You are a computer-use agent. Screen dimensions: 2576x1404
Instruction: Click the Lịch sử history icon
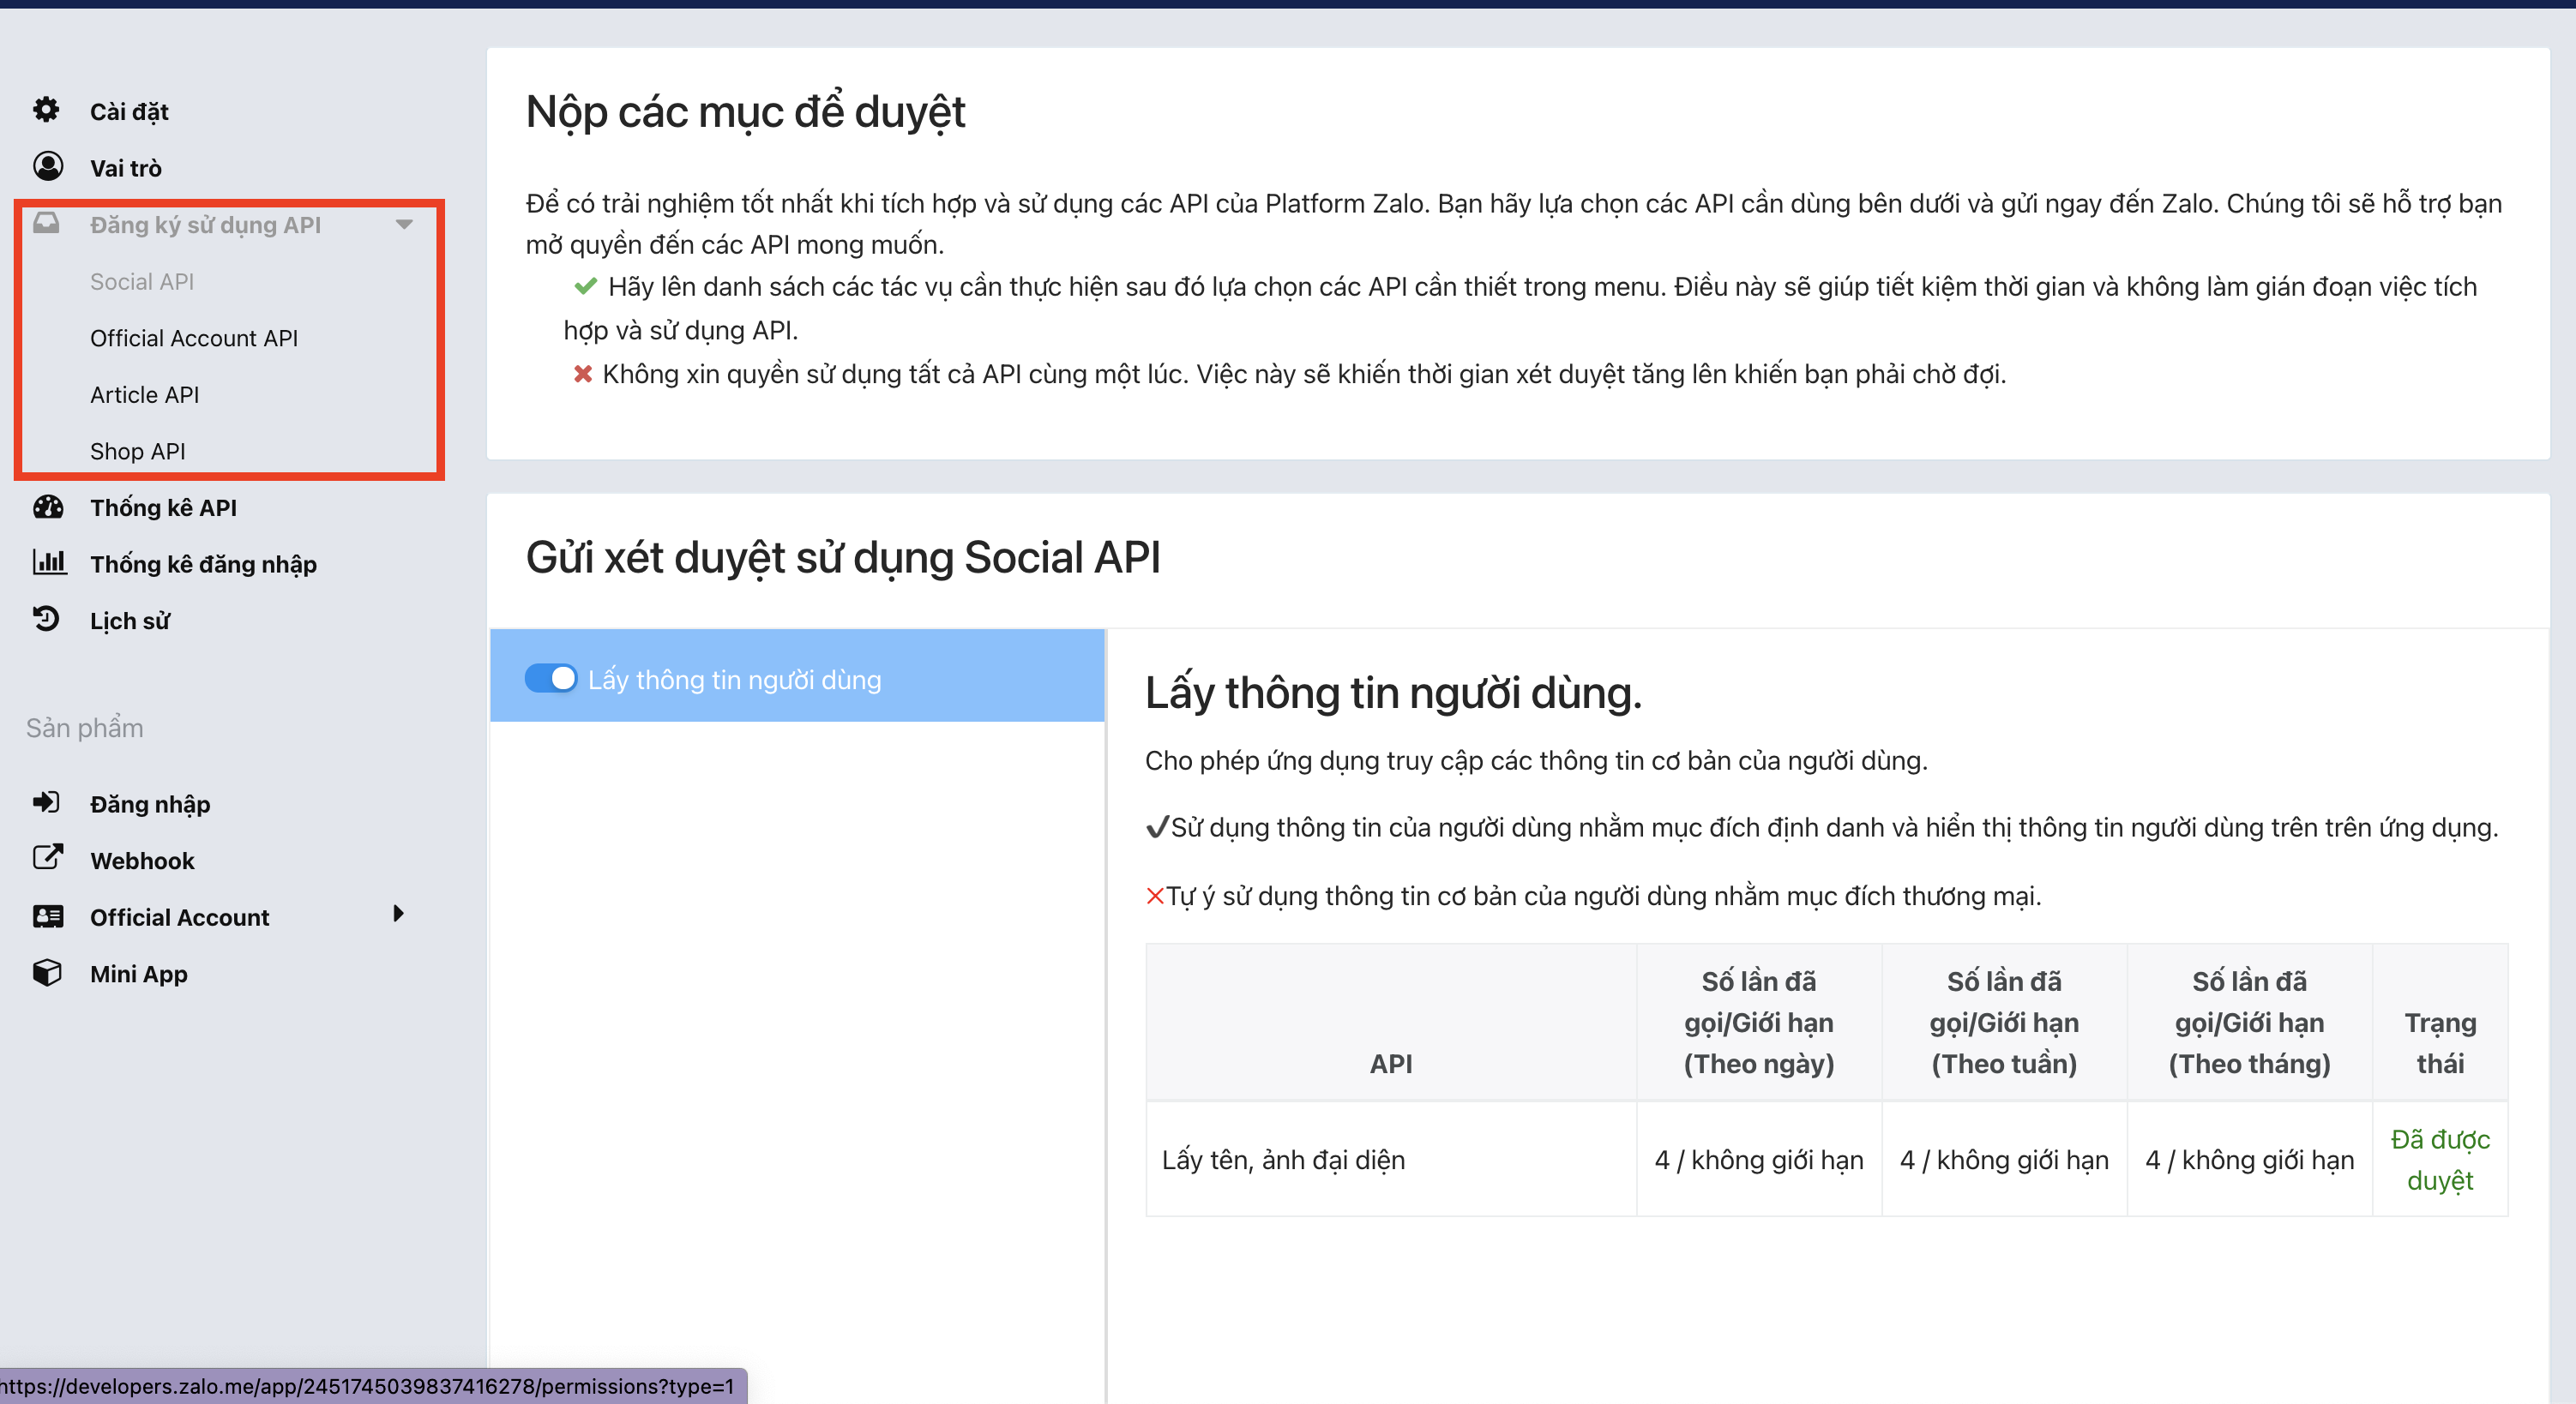tap(46, 620)
